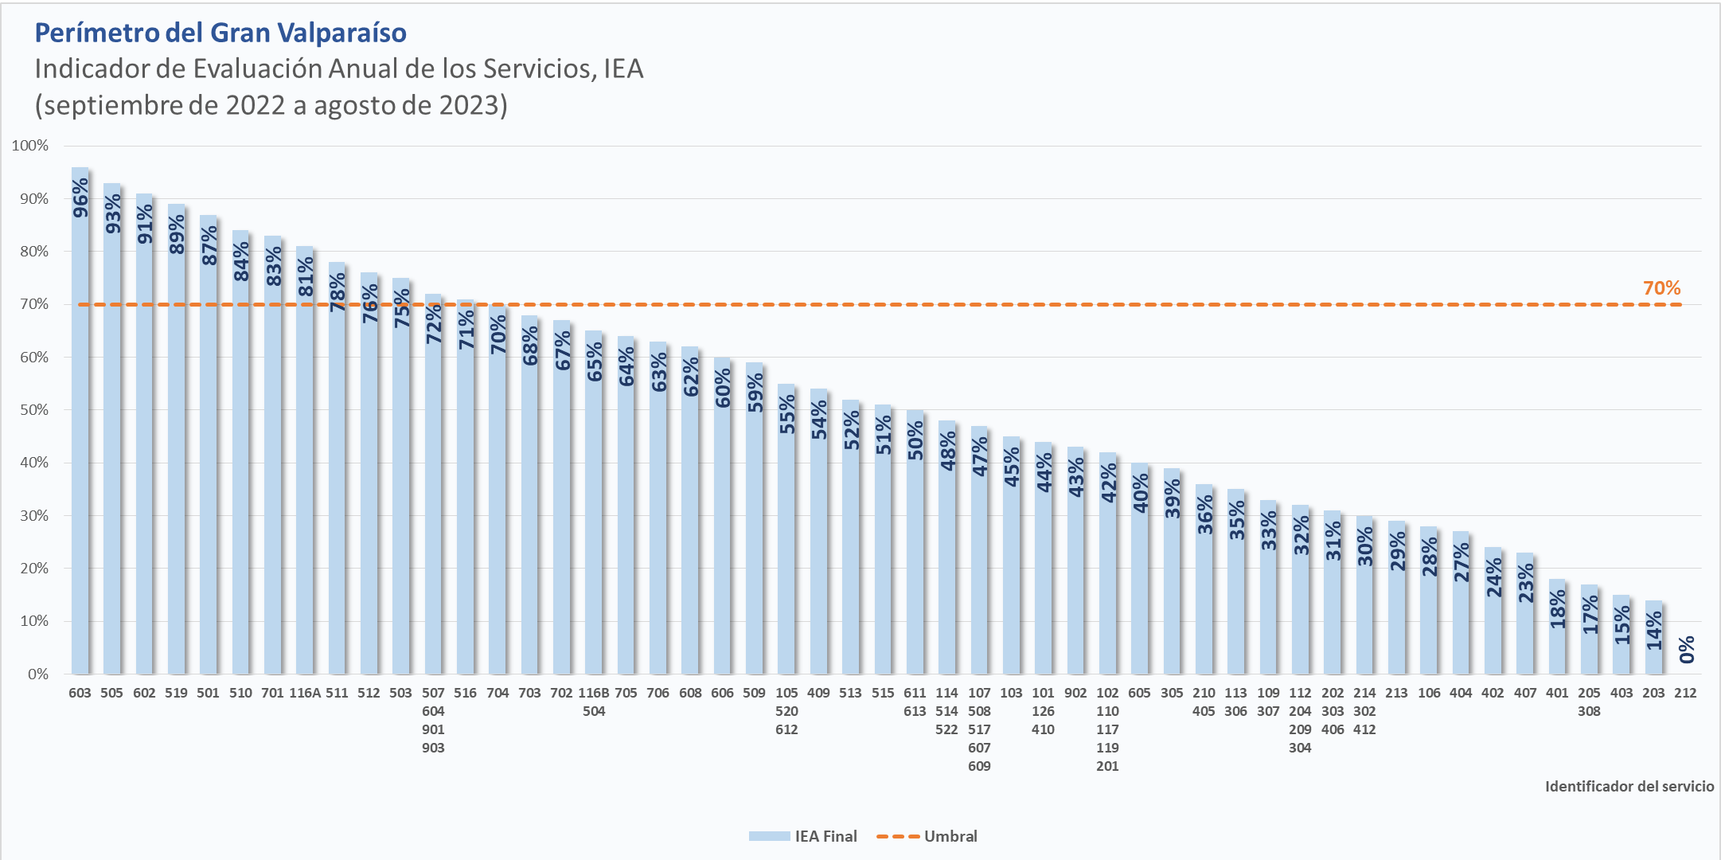Select the '60%' data label of service 606
Image resolution: width=1721 pixels, height=860 pixels.
pos(723,388)
